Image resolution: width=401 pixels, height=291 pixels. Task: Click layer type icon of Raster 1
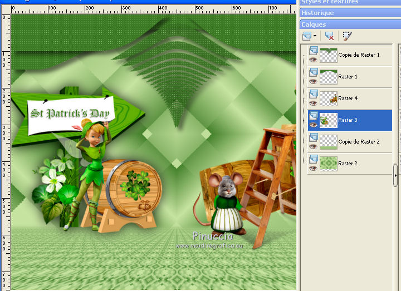[314, 72]
